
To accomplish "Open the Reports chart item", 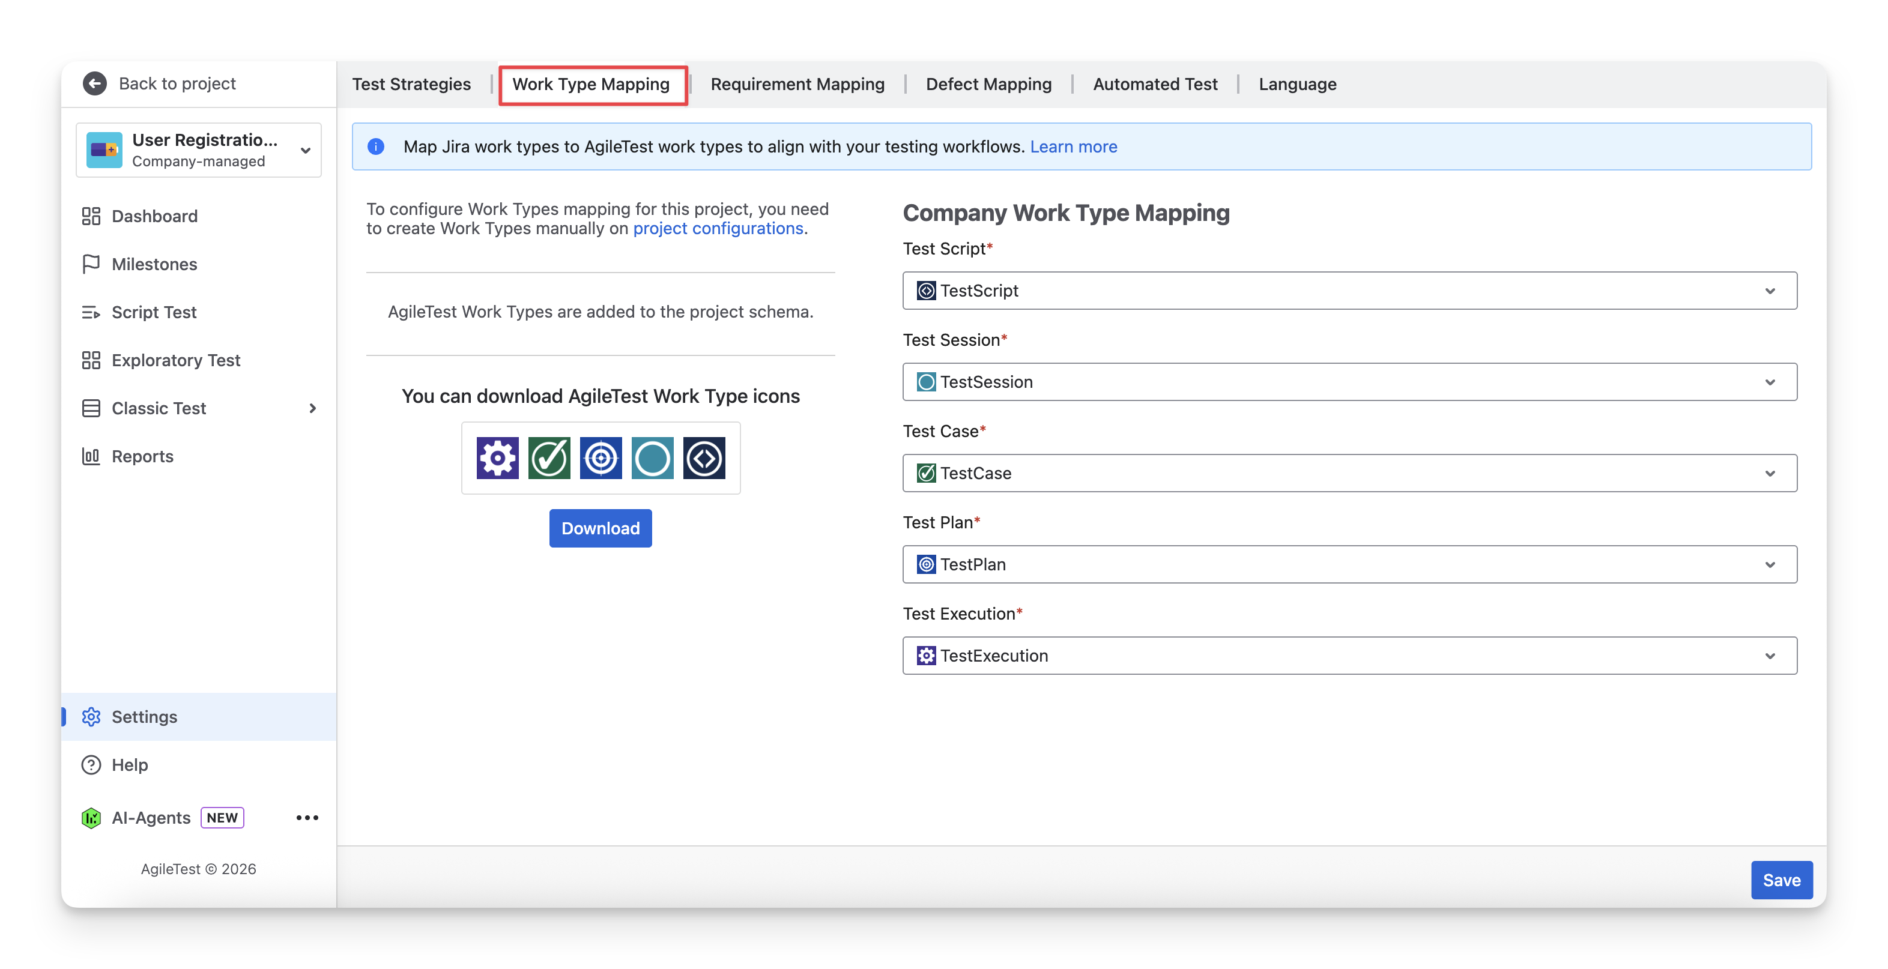I will [142, 456].
